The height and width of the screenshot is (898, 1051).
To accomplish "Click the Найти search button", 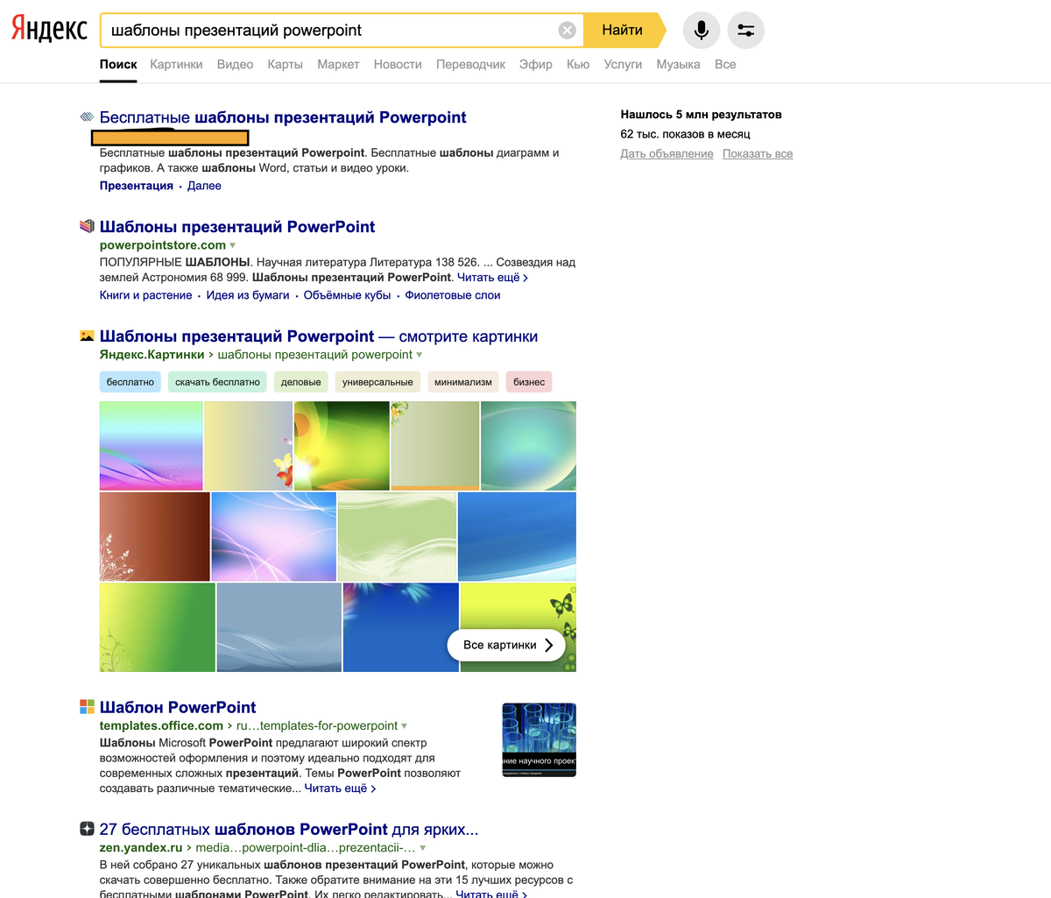I will coord(623,31).
